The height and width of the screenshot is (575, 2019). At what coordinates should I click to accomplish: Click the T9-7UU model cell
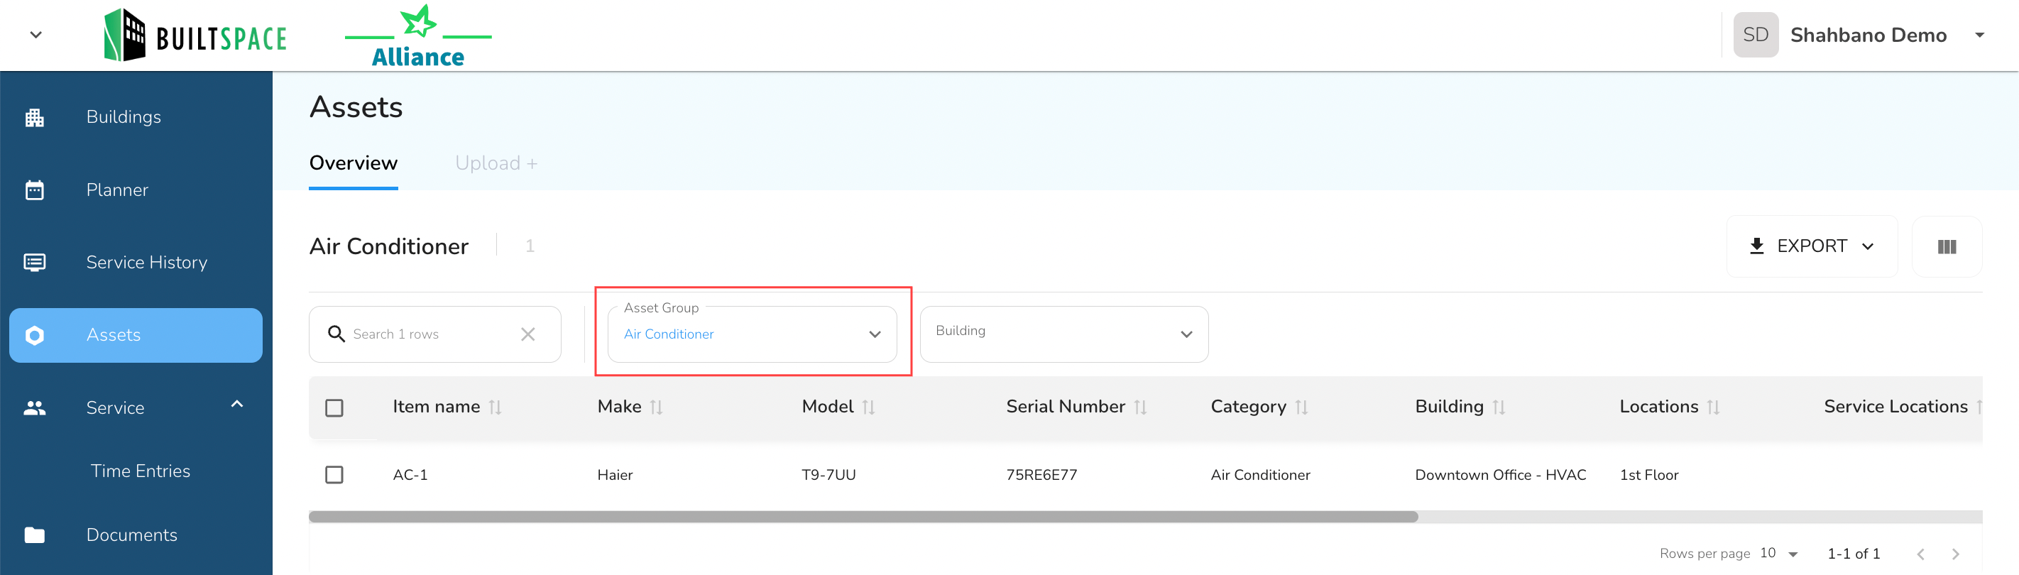pyautogui.click(x=828, y=475)
